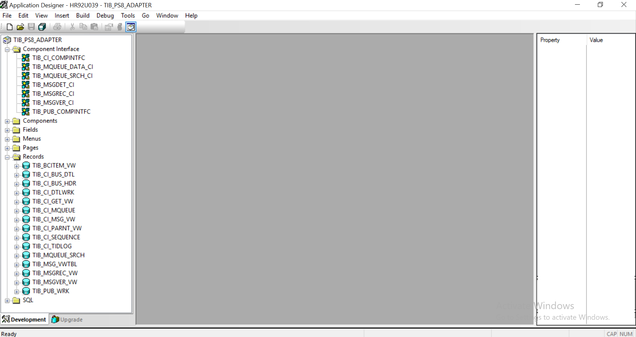Open the Edit menu

[23, 16]
